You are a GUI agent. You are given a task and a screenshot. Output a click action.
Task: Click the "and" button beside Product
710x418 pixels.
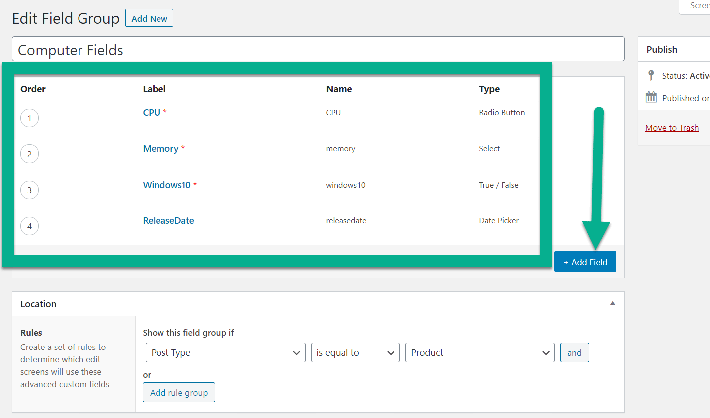coord(574,352)
